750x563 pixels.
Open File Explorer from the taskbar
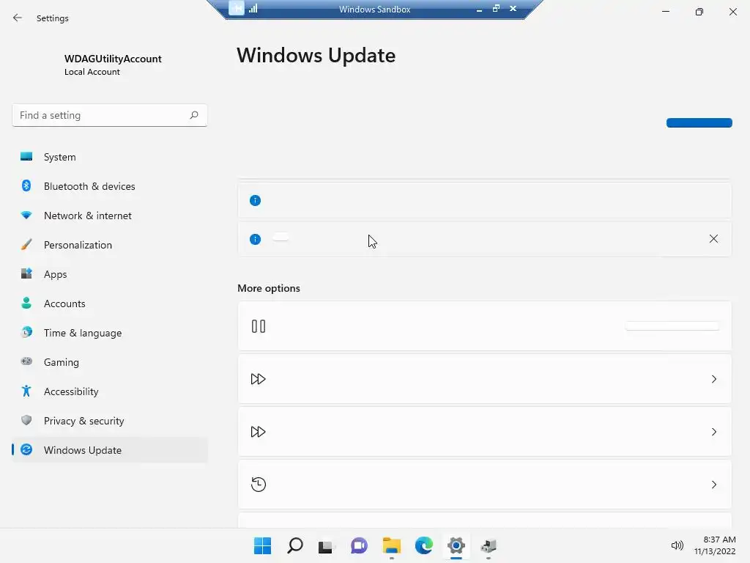(391, 545)
